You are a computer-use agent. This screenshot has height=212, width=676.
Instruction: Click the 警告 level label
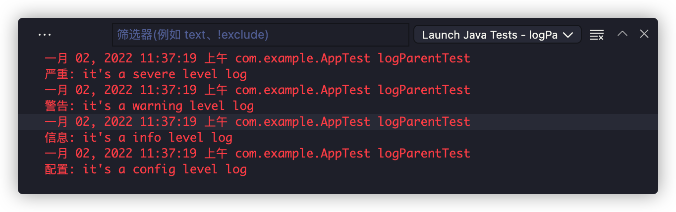click(55, 106)
